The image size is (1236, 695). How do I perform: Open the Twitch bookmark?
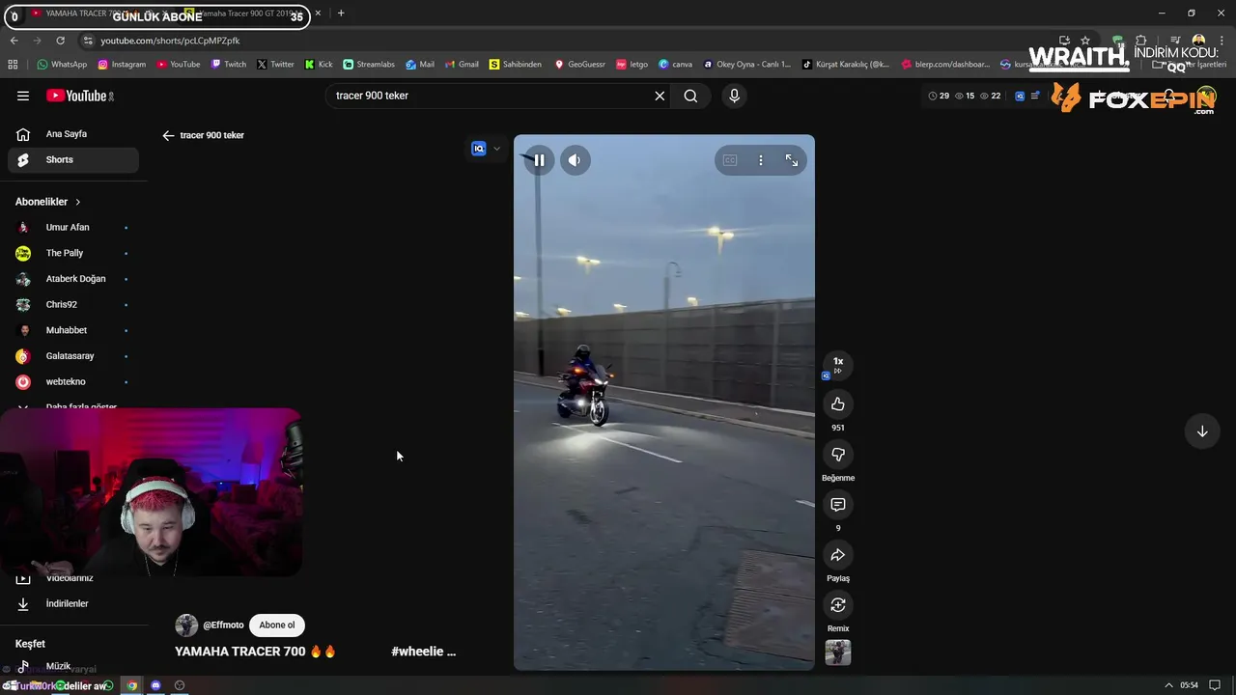[x=228, y=65]
